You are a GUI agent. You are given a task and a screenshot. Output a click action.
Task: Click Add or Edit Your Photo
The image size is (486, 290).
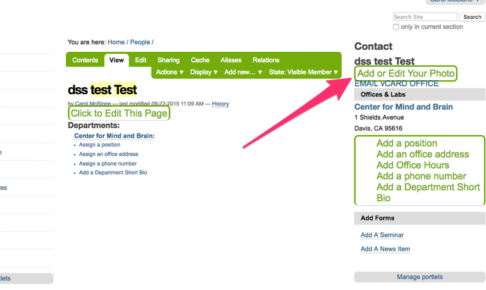(406, 73)
